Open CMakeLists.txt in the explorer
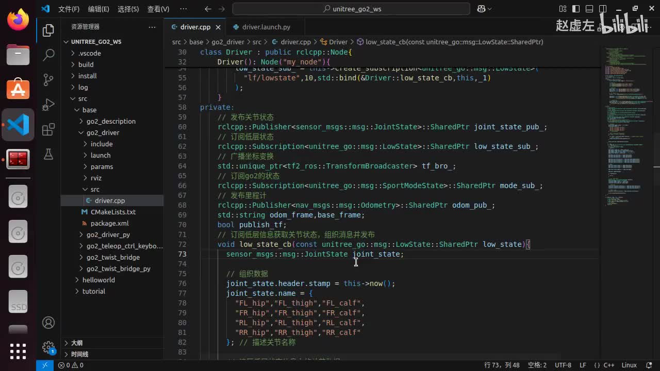The image size is (660, 371). click(x=112, y=212)
